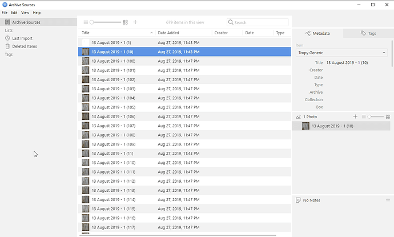This screenshot has height=237, width=394.
Task: Switch to grid view icon in items toolbar
Action: [125, 22]
